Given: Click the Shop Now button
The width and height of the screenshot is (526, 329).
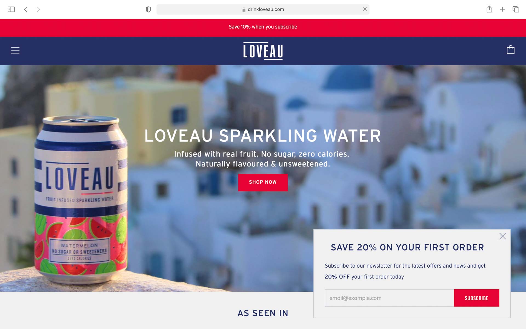Looking at the screenshot, I should coord(263,182).
